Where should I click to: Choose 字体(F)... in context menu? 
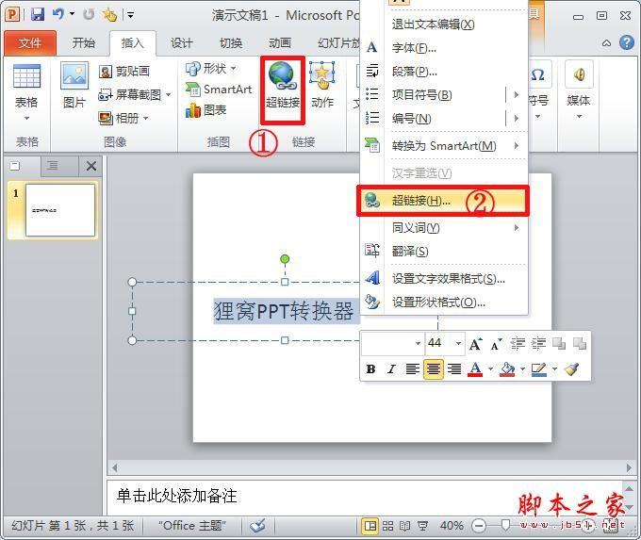click(444, 48)
